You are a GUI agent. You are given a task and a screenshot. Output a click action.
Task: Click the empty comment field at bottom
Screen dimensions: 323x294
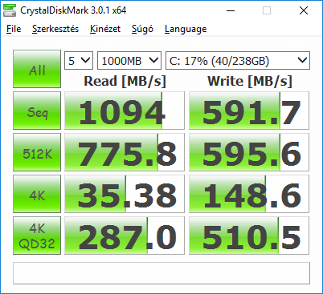click(161, 273)
